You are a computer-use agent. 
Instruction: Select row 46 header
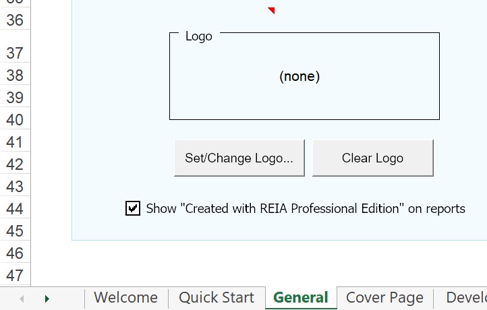15,253
